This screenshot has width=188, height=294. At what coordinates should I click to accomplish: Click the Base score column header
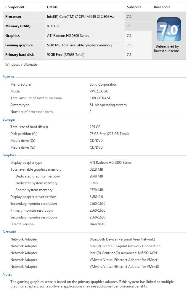[x=162, y=7]
